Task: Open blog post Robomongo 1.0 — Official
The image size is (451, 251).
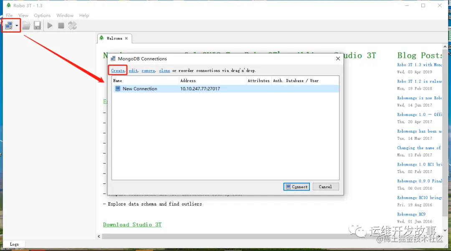Action: pos(419,115)
